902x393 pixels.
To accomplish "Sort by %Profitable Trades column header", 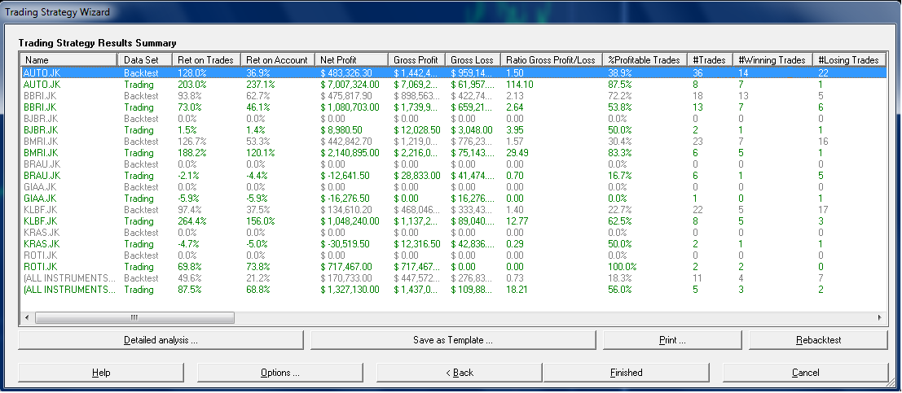I will click(645, 59).
